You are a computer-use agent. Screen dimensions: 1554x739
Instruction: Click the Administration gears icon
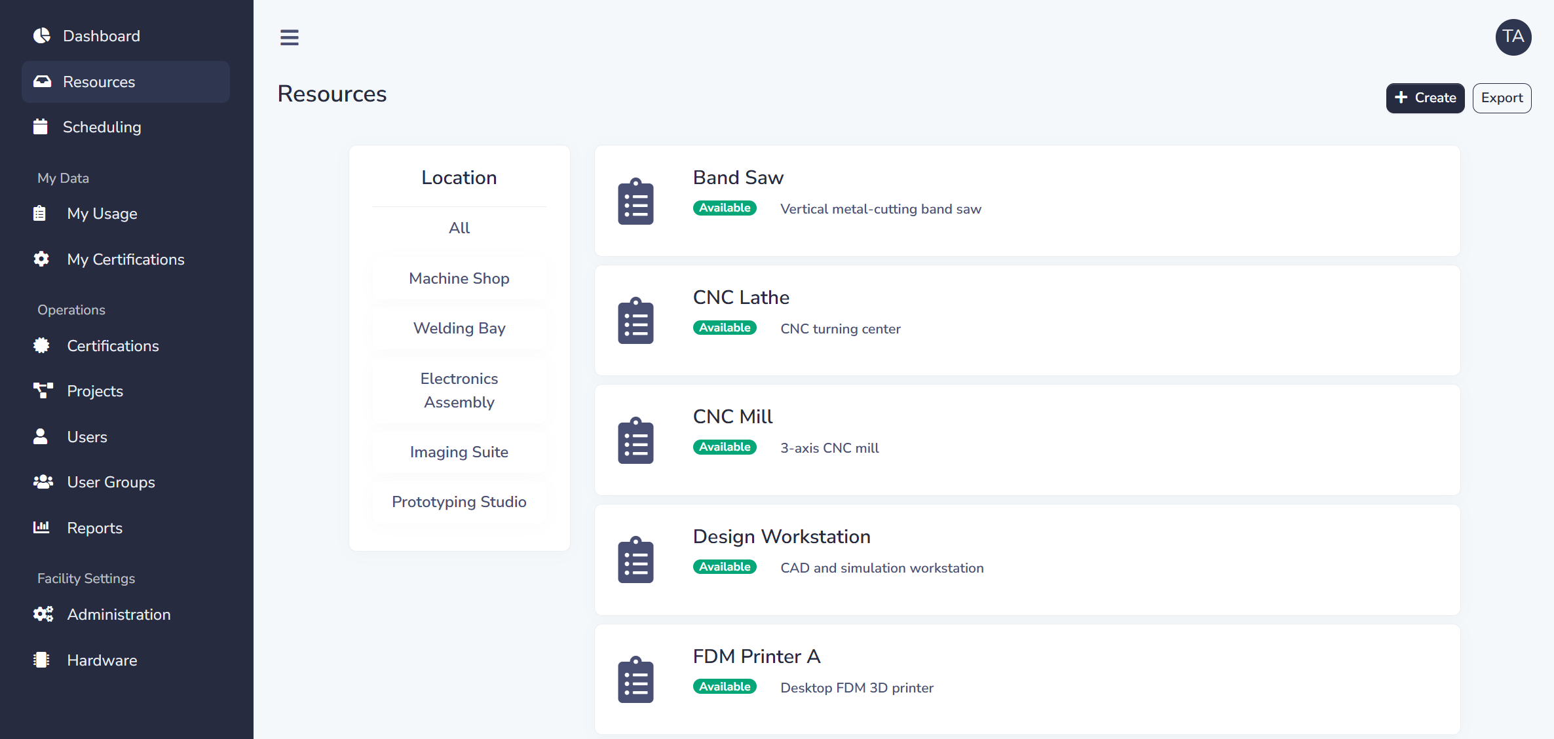pos(43,614)
